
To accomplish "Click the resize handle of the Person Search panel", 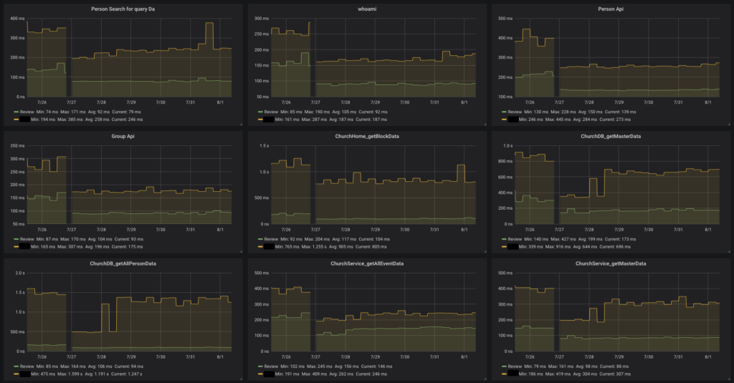I will point(241,124).
